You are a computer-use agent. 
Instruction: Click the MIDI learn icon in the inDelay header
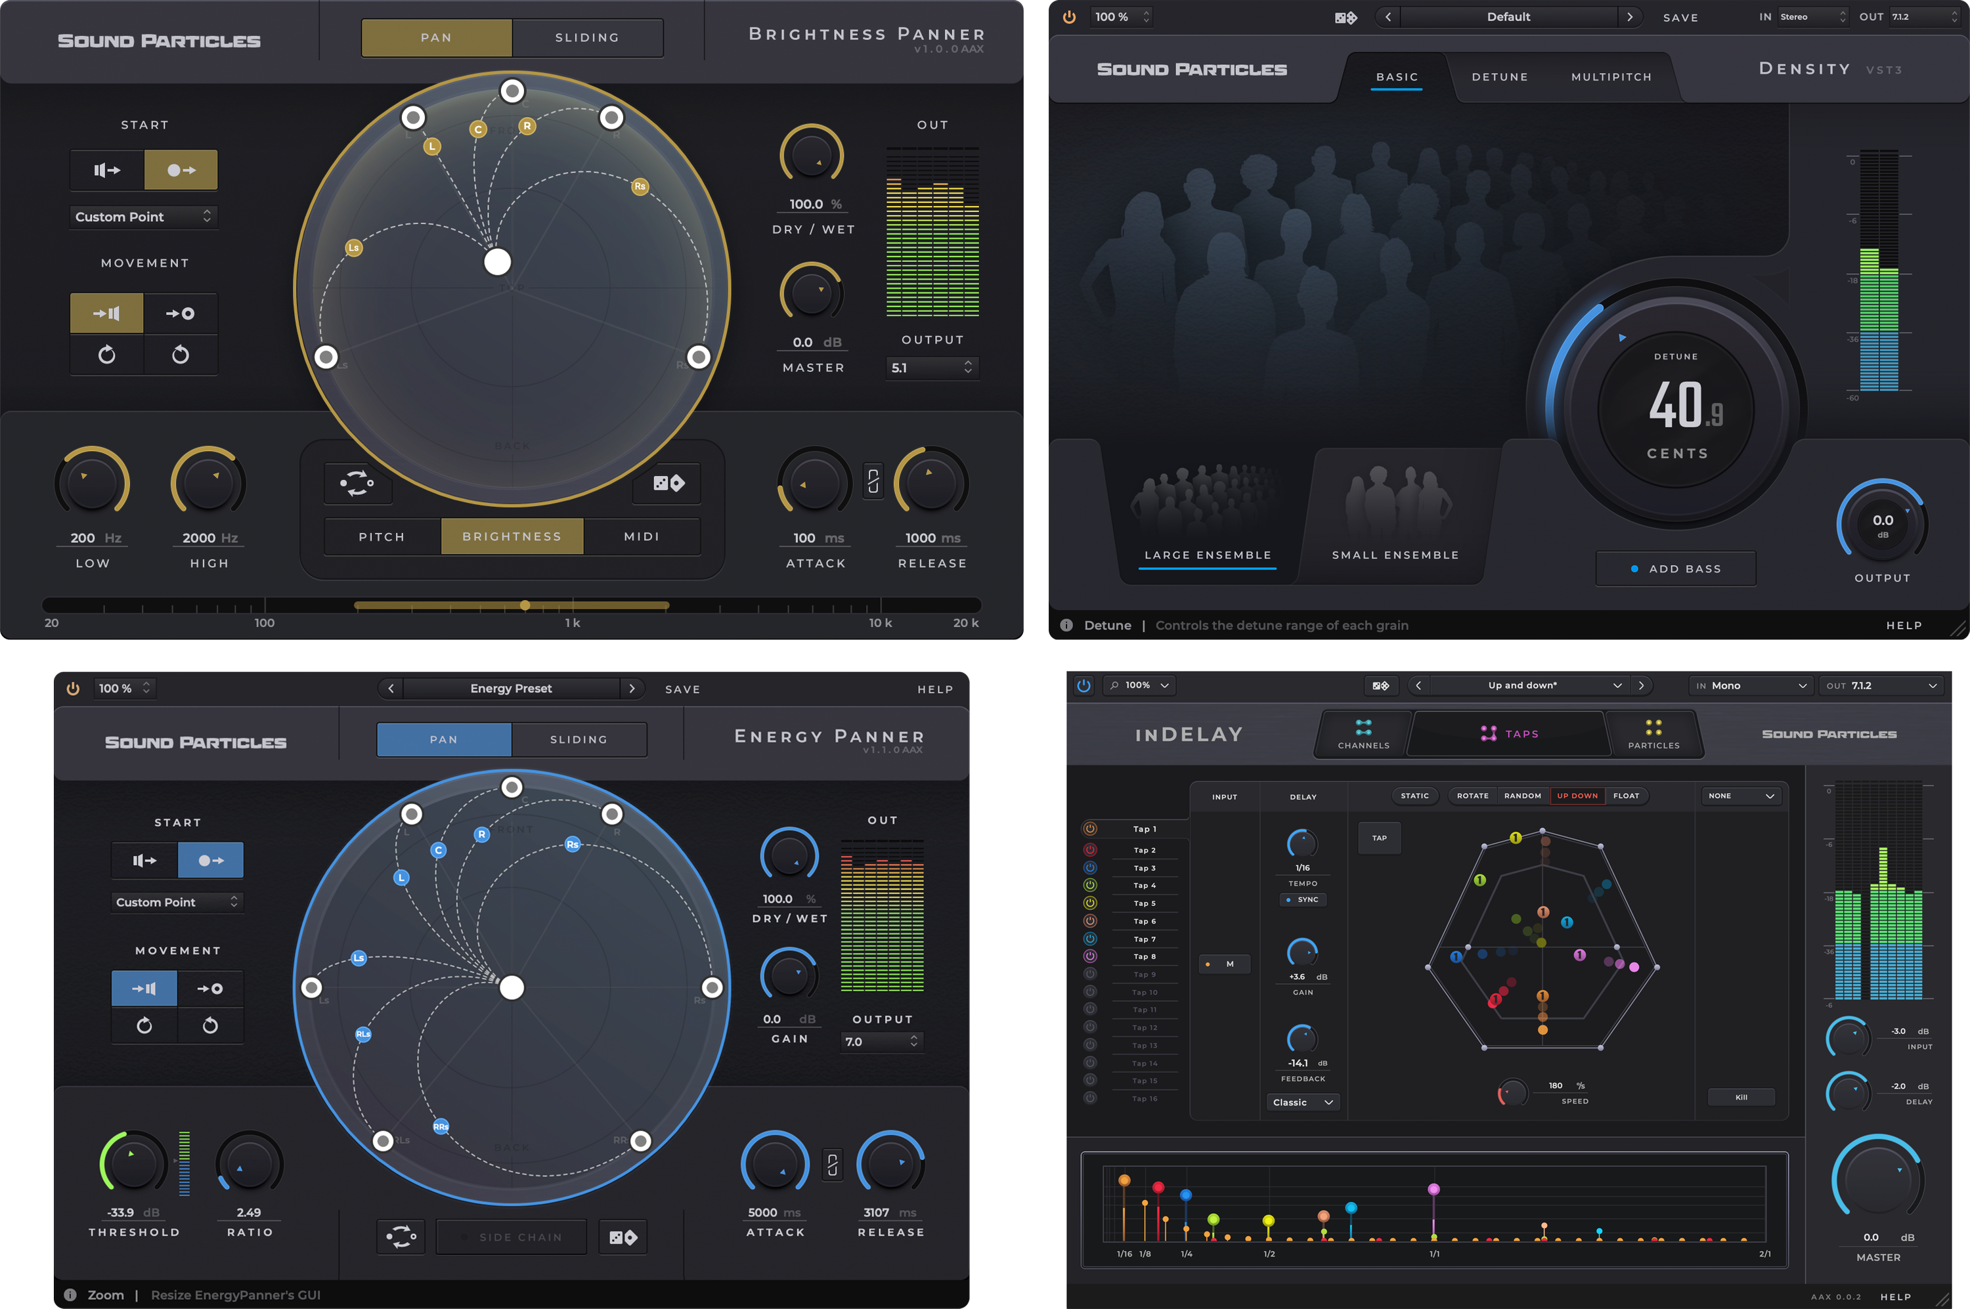coord(1381,685)
